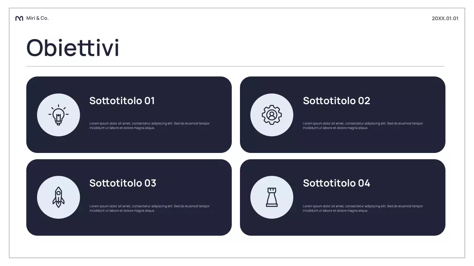Click the rocket launch icon
Screen dimensions: 474x266
pyautogui.click(x=59, y=197)
